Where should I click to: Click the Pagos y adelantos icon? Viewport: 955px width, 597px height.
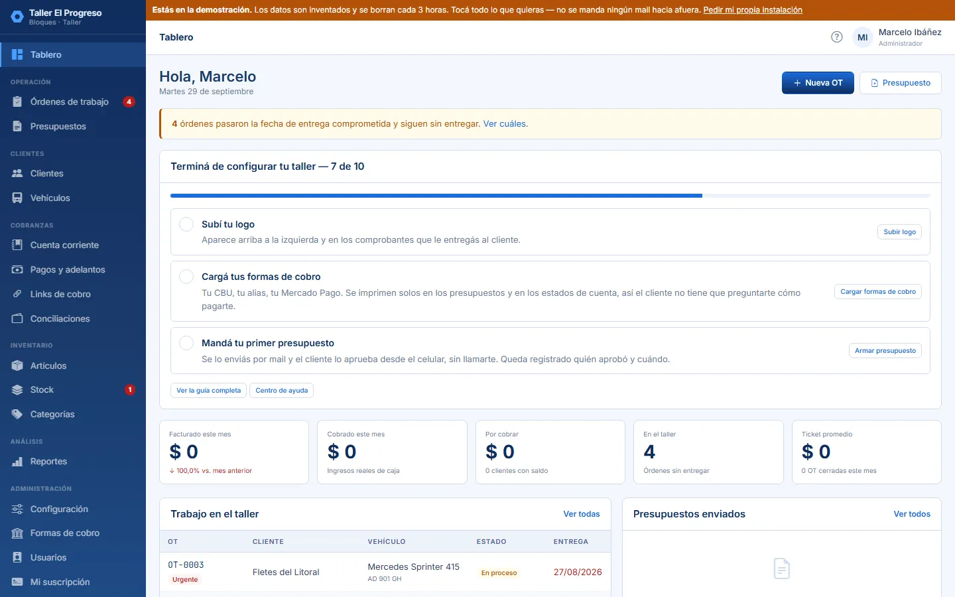coord(17,269)
